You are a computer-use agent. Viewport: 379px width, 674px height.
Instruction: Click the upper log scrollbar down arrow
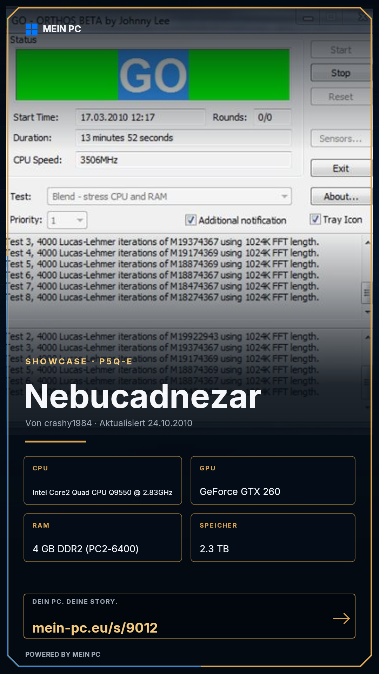(x=367, y=312)
